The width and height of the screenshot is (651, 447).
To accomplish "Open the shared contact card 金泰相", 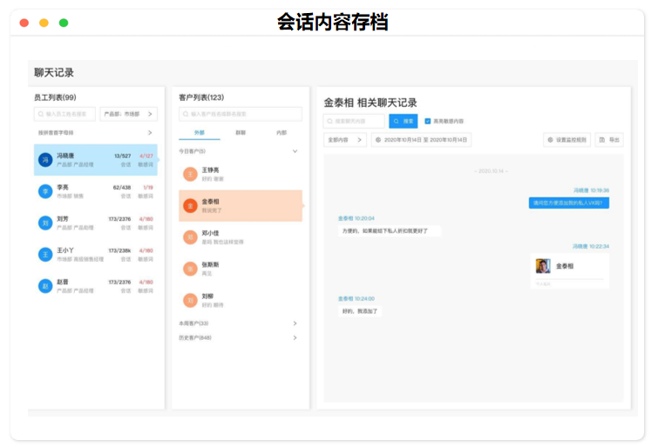I will pos(569,269).
